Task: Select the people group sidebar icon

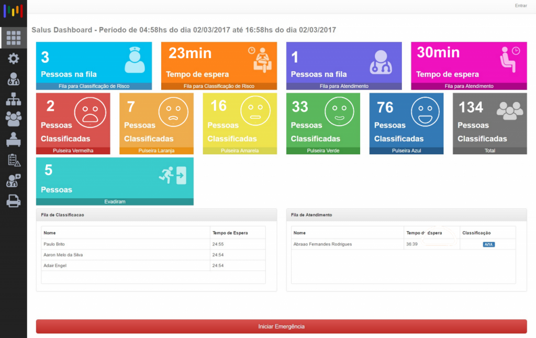Action: click(x=13, y=119)
